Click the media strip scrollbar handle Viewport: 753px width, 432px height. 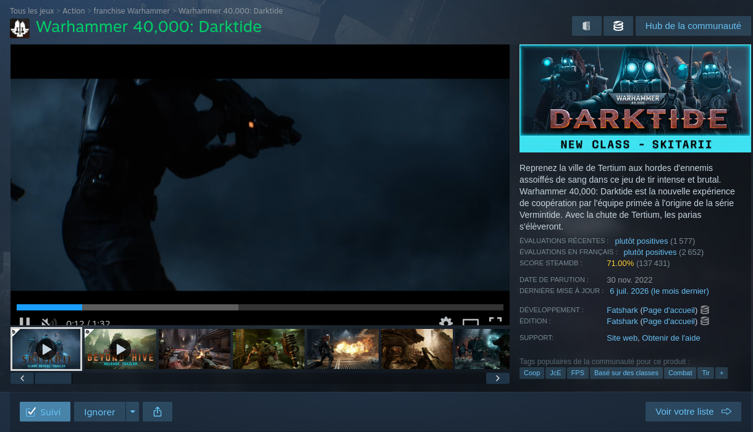point(53,378)
